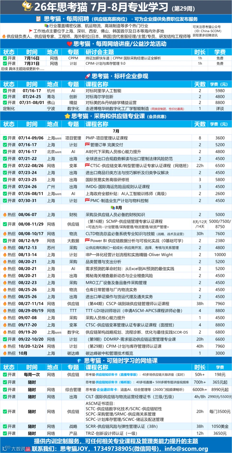The image size is (232, 453).
Task: Click the ID: China-SCOM account text
Action: click(208, 31)
